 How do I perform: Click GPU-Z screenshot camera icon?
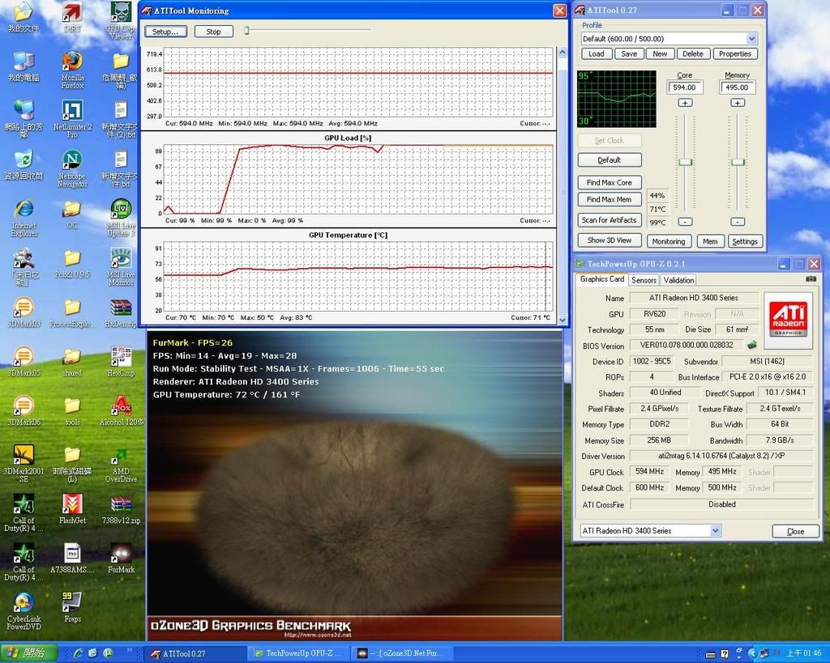[x=811, y=278]
